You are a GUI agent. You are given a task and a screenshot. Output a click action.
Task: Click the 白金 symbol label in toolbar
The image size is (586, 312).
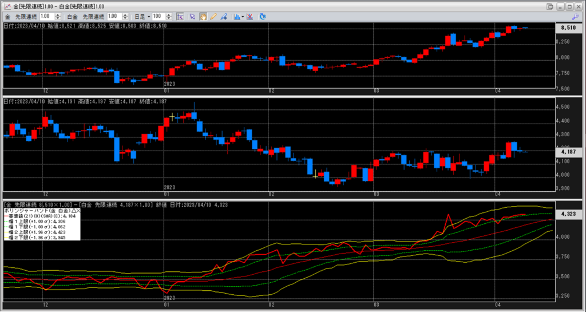tap(72, 17)
